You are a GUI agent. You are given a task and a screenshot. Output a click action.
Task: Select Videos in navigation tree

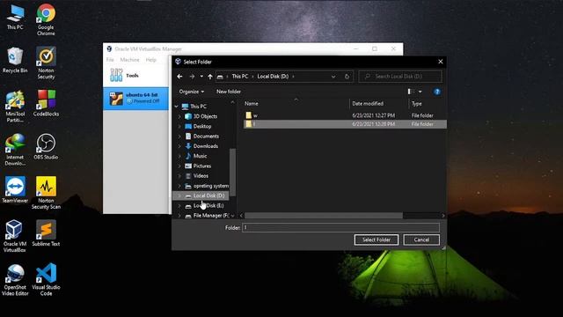pos(201,176)
